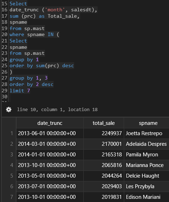Open the gear settings icon in status bar
This screenshot has width=169, height=202.
(x=9, y=110)
